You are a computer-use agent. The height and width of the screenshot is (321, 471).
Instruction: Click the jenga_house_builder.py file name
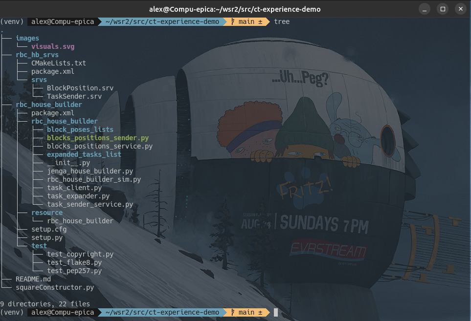click(x=90, y=171)
